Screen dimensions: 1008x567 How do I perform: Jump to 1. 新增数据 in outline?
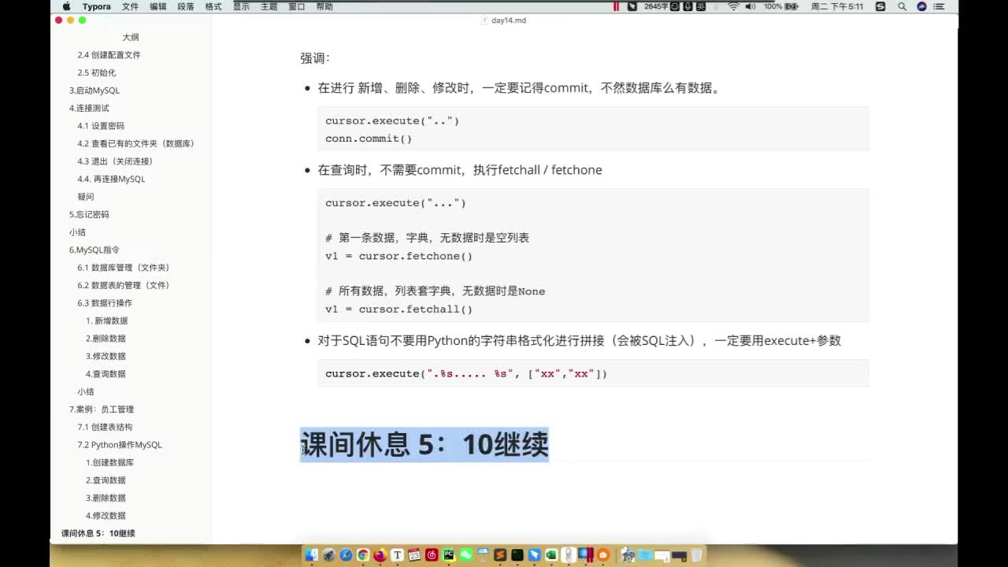click(x=107, y=321)
